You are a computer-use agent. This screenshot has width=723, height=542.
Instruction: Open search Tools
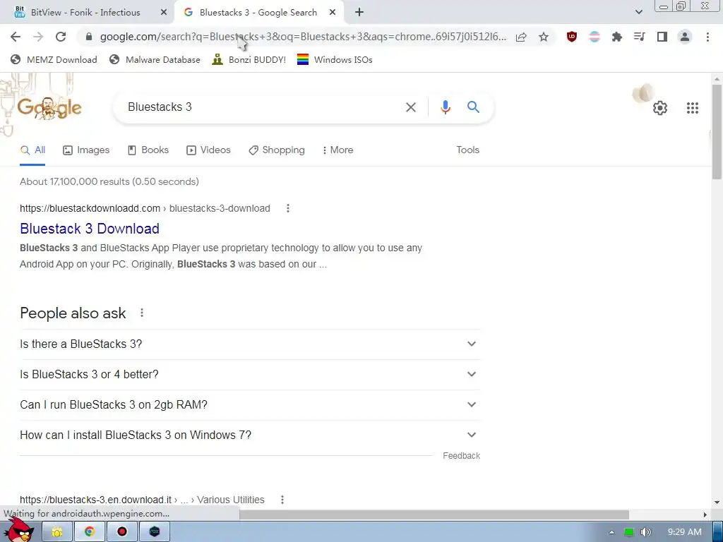(x=467, y=150)
